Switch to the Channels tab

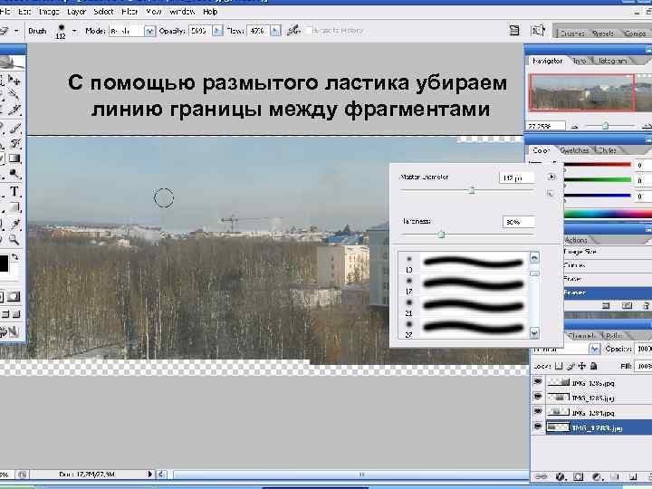tap(581, 335)
